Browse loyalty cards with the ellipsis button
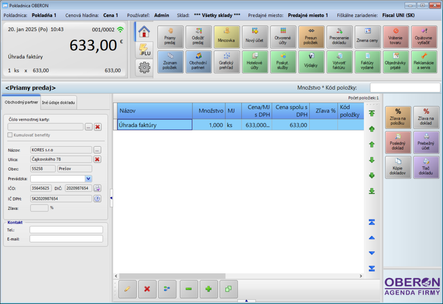Viewport: 443px width, 304px height. click(88, 127)
